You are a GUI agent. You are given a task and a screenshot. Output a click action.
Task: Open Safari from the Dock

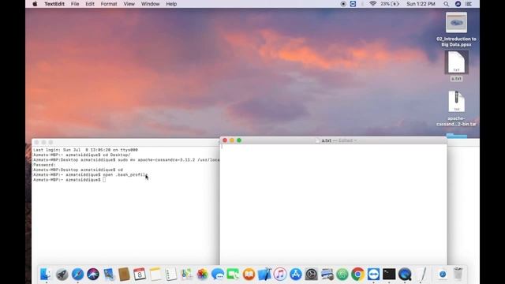click(x=77, y=275)
